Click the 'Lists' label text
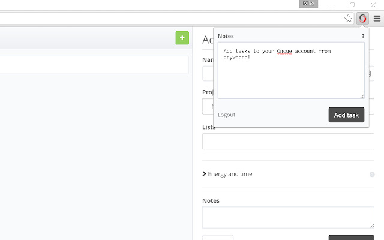This screenshot has height=240, width=384. tap(208, 127)
